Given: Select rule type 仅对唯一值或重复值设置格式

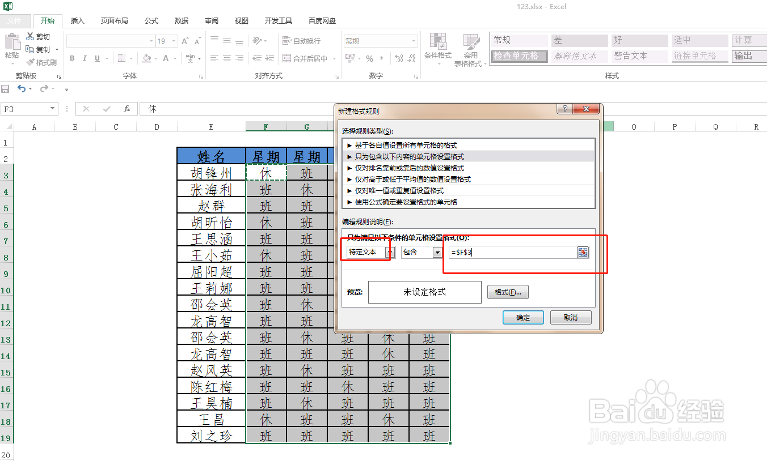Looking at the screenshot, I should (469, 191).
